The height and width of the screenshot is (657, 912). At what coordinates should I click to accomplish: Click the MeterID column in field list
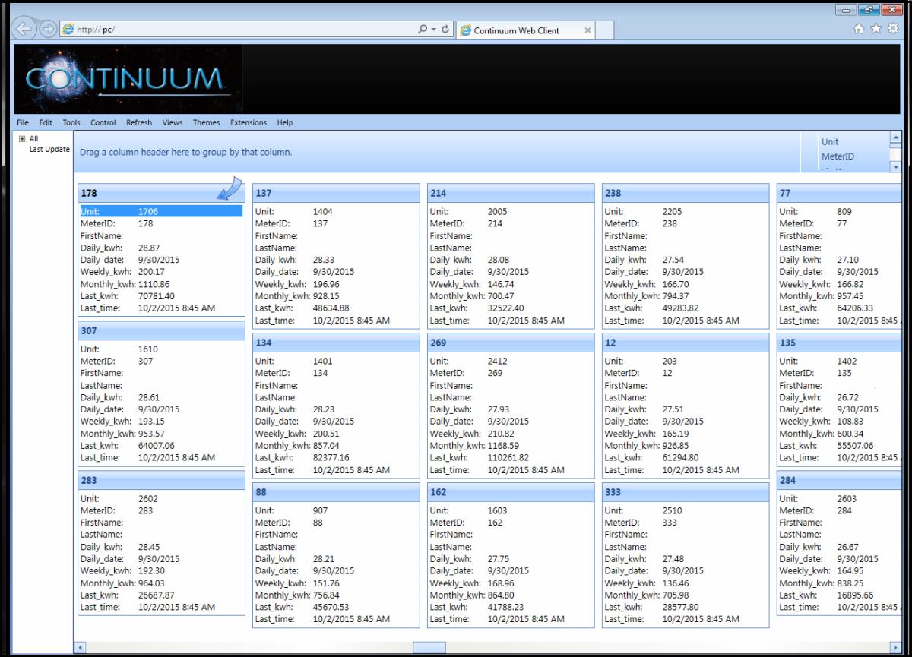(x=838, y=156)
